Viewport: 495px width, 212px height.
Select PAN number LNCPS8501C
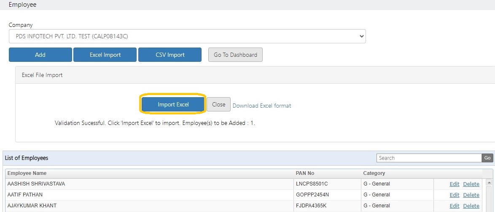tap(312, 184)
